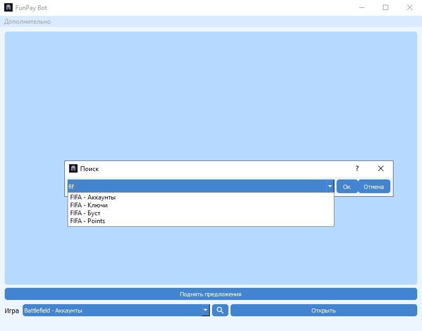Pick the FIFA - Буст entry

point(201,213)
